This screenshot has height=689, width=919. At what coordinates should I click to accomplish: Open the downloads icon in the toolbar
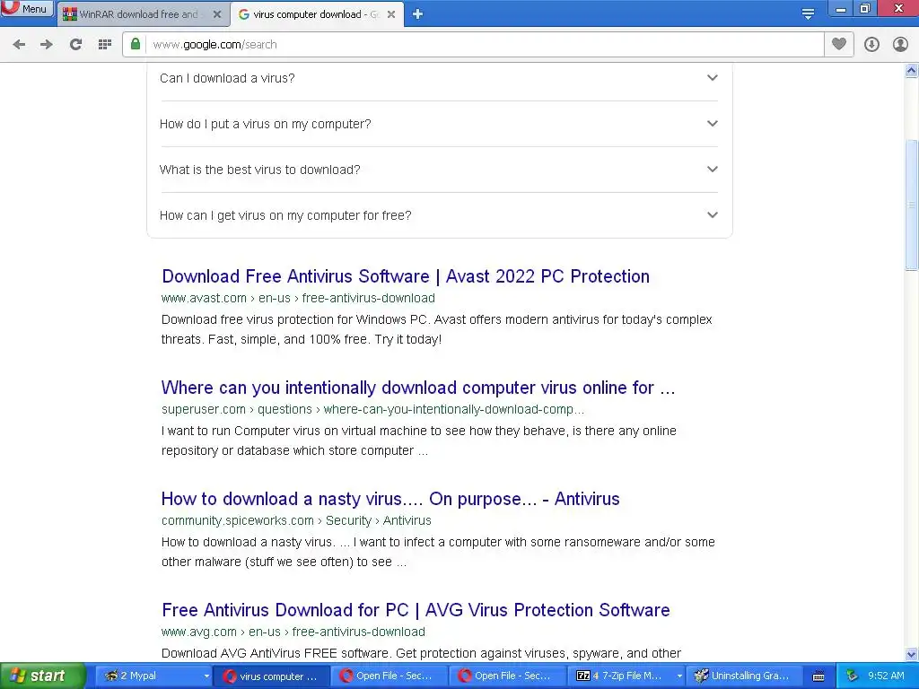[x=871, y=45]
